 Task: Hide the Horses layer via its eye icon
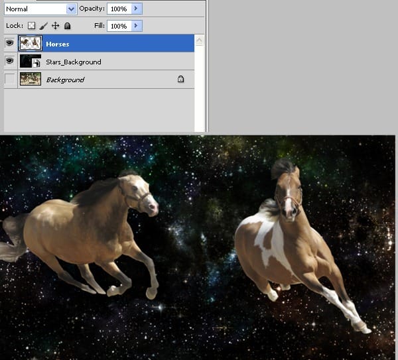(x=10, y=43)
